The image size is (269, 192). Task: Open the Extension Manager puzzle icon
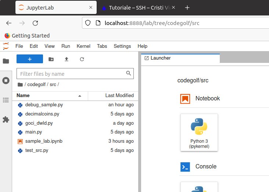pos(6,120)
